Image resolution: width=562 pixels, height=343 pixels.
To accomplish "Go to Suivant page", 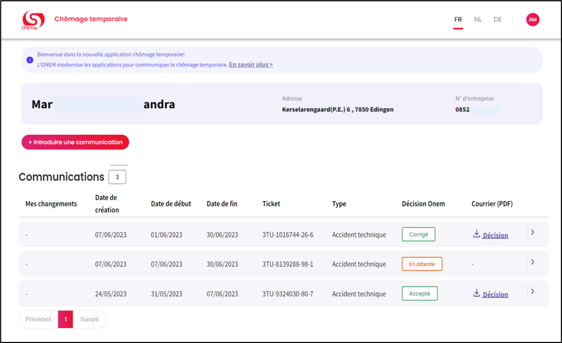I will coord(89,319).
